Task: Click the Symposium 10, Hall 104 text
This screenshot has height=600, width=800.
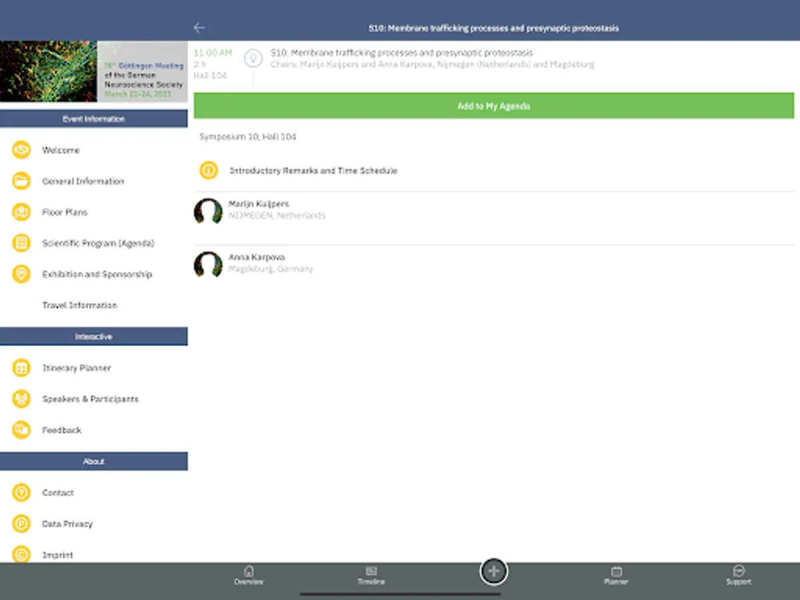Action: click(x=248, y=137)
